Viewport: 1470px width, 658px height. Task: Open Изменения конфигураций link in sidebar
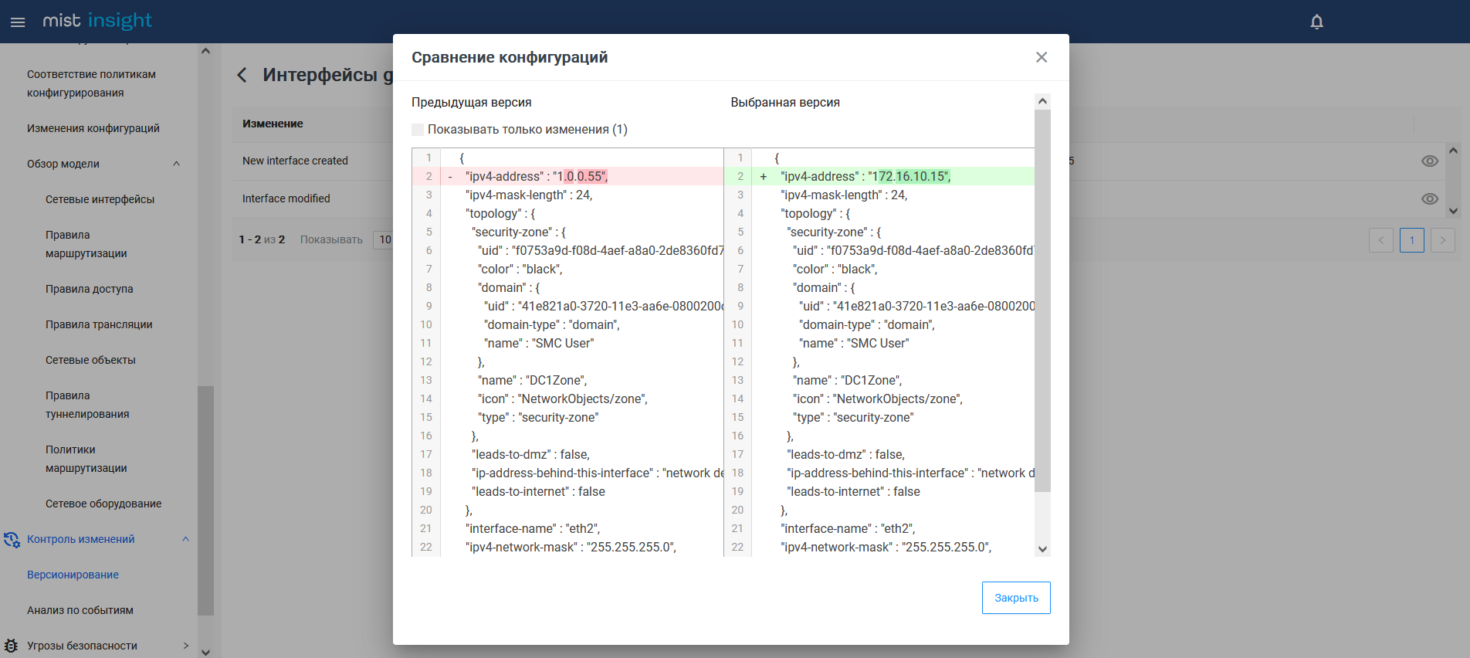pos(93,128)
